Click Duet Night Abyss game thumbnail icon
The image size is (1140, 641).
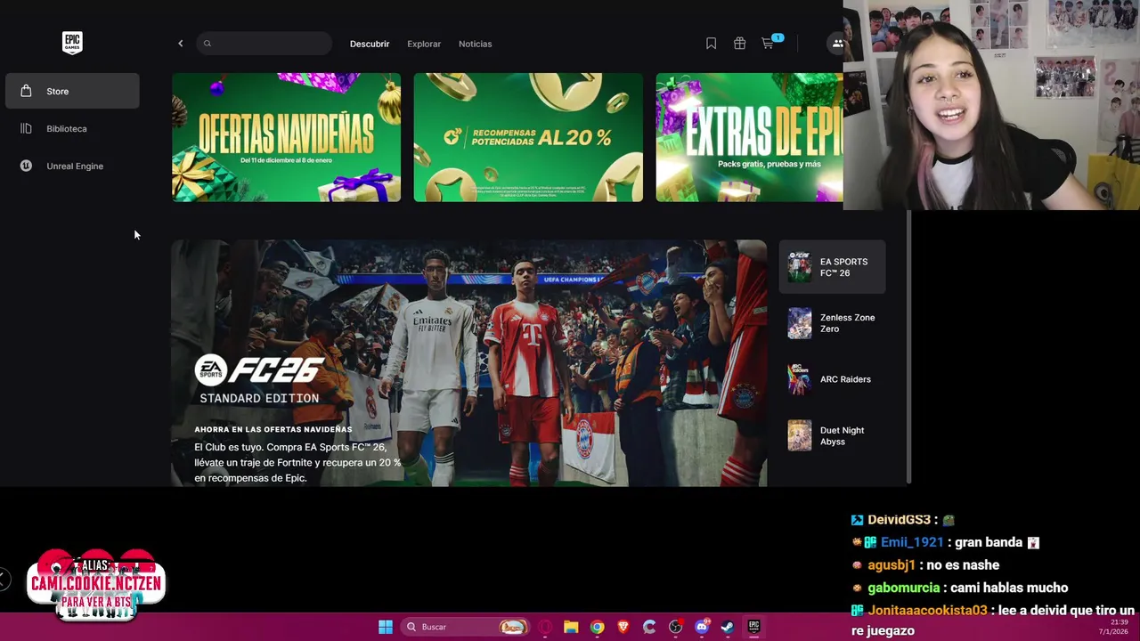(800, 435)
